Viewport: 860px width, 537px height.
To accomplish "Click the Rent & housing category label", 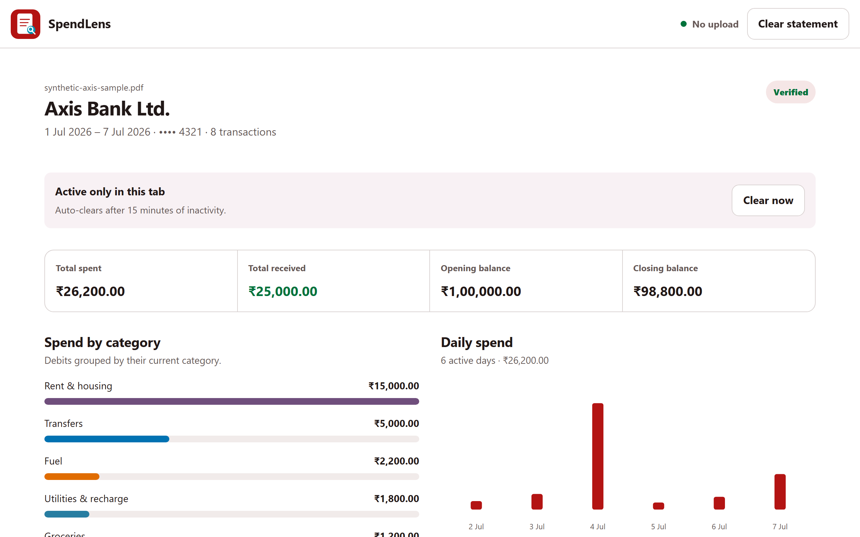I will pos(78,386).
